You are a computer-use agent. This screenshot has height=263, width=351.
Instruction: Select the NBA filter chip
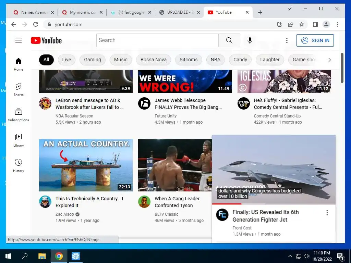point(215,60)
